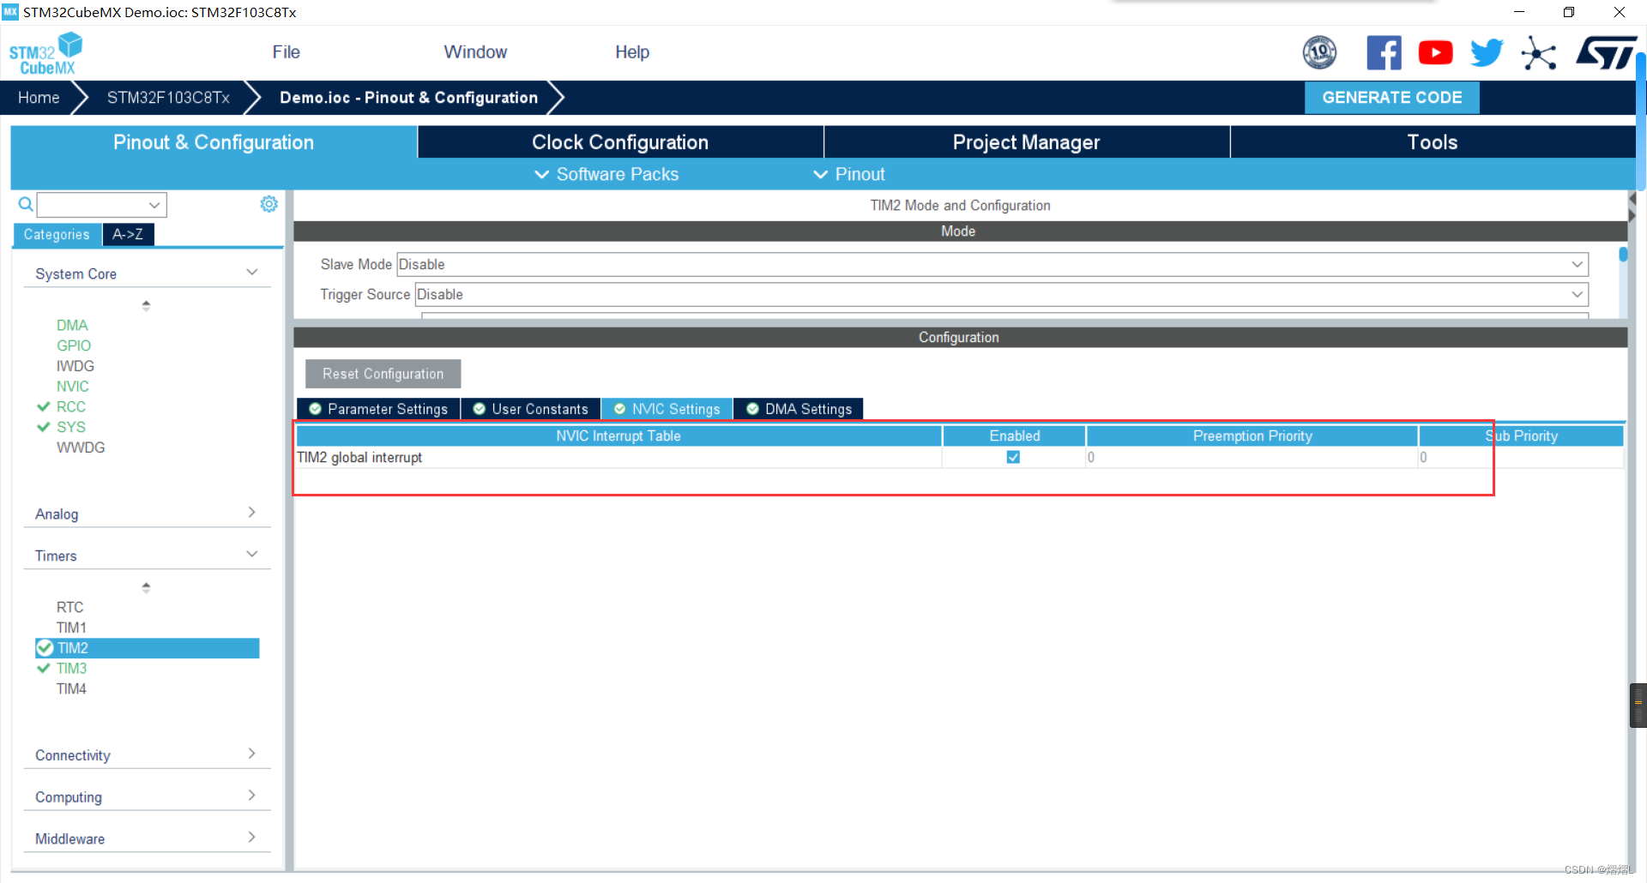Expand the Connectivity category
This screenshot has width=1647, height=883.
pyautogui.click(x=147, y=755)
